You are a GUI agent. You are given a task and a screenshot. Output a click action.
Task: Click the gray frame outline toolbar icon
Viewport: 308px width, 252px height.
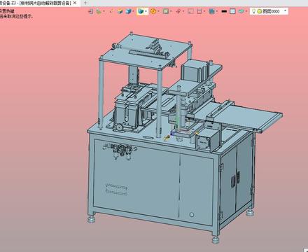(190, 11)
